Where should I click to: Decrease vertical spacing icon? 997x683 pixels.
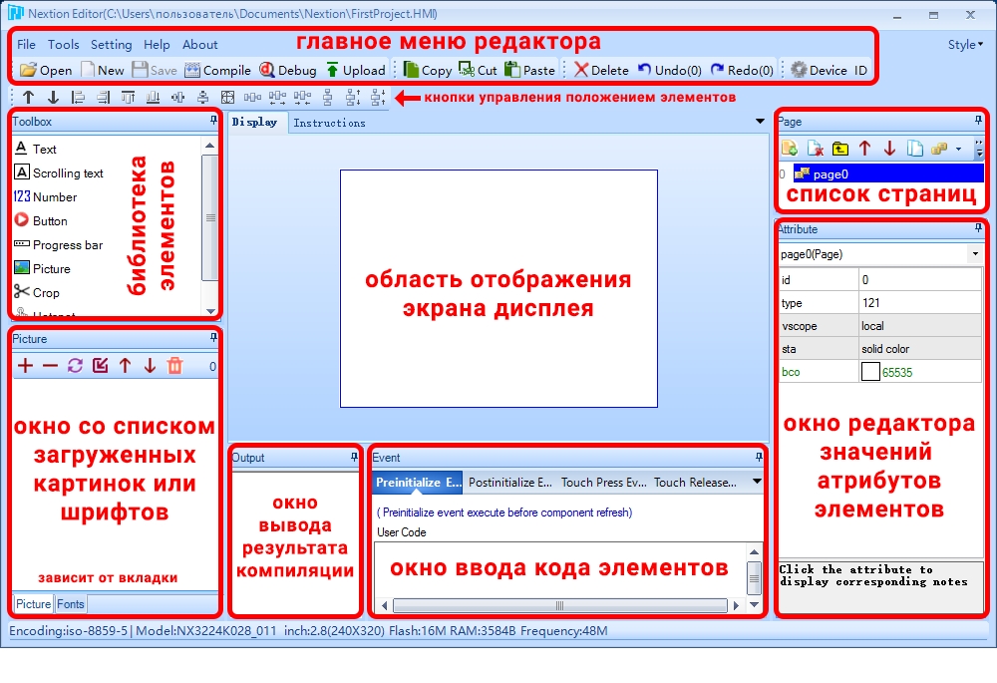pyautogui.click(x=378, y=98)
